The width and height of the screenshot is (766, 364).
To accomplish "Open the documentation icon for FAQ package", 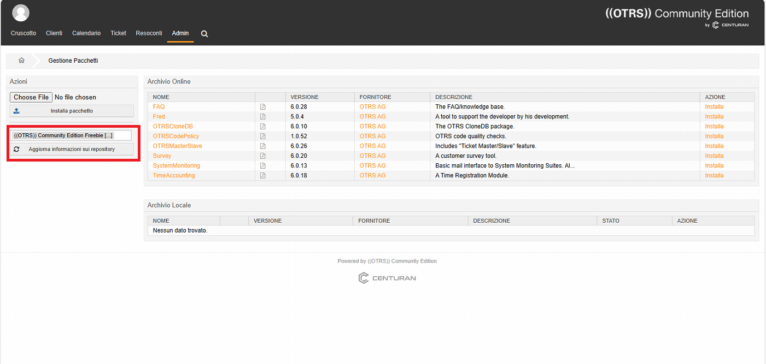I will tap(263, 107).
